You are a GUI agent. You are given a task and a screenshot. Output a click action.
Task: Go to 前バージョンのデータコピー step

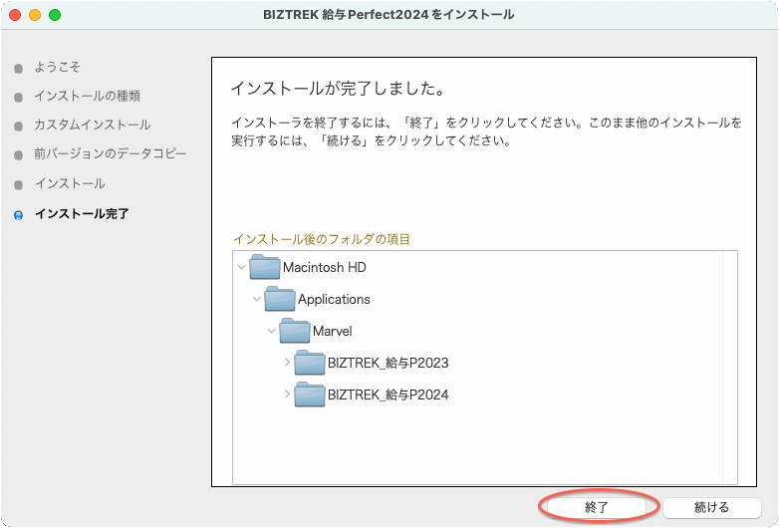110,154
